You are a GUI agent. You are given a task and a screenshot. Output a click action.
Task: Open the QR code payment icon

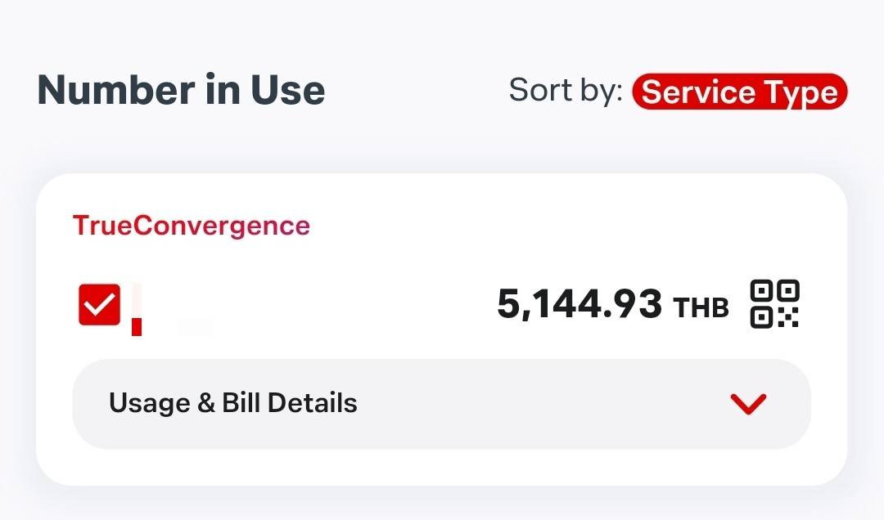point(774,304)
